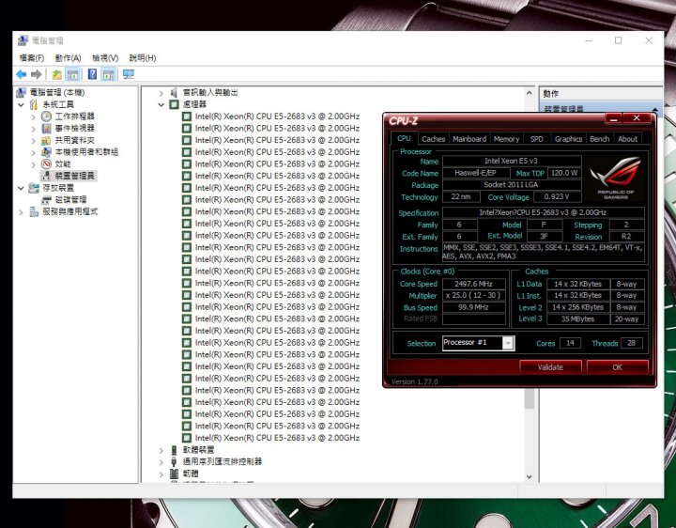Toggle the show/hide console tree icon
Viewport: 676px width, 528px height.
click(73, 74)
